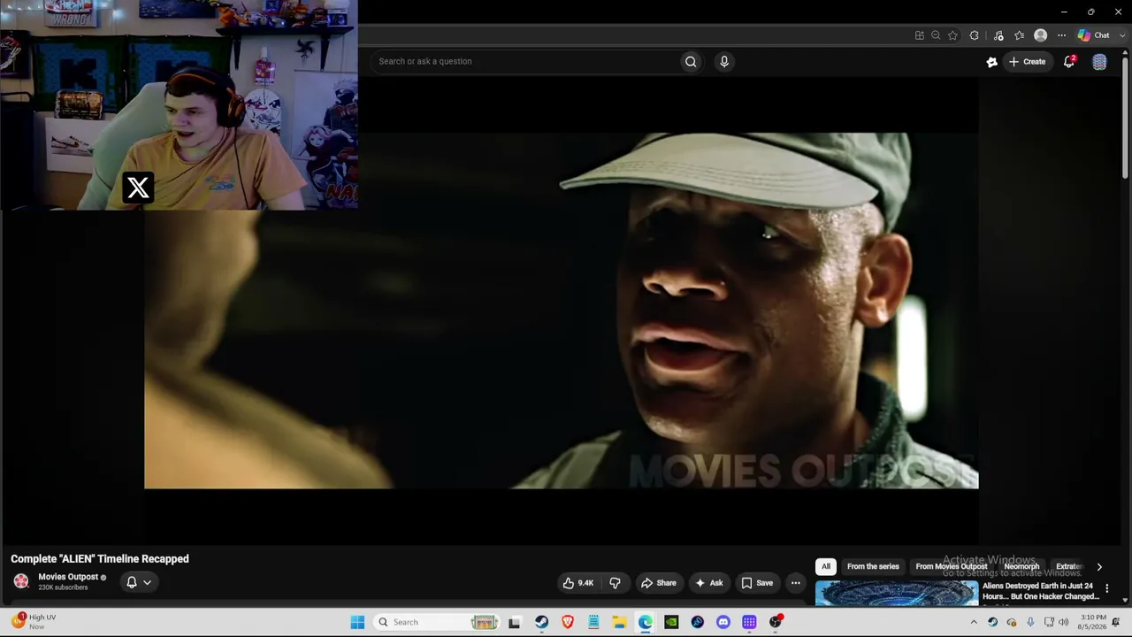Click the video title Complete "ALIEN" Timeline Recapped
Viewport: 1132px width, 637px height.
pos(100,559)
